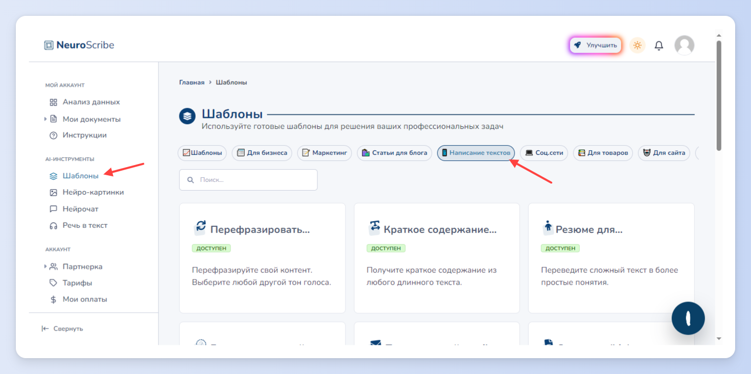Expand Мои документы arrow in sidebar
This screenshot has width=751, height=374.
45,119
